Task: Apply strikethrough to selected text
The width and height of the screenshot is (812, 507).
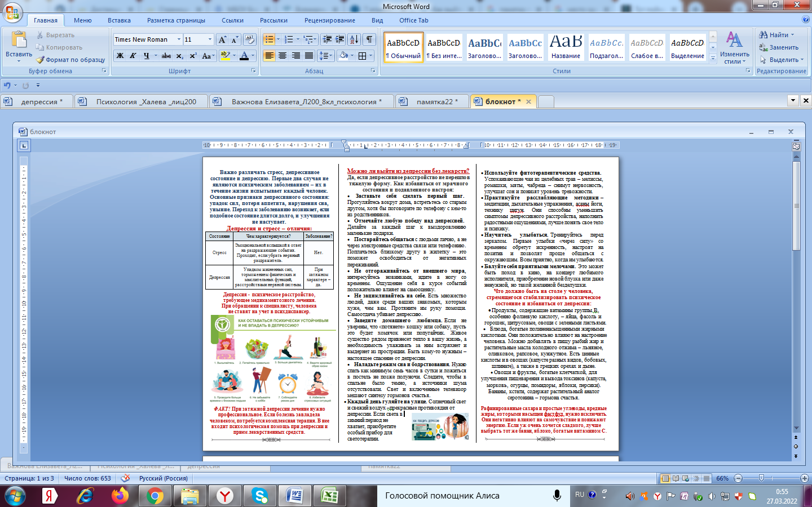Action: click(x=166, y=56)
